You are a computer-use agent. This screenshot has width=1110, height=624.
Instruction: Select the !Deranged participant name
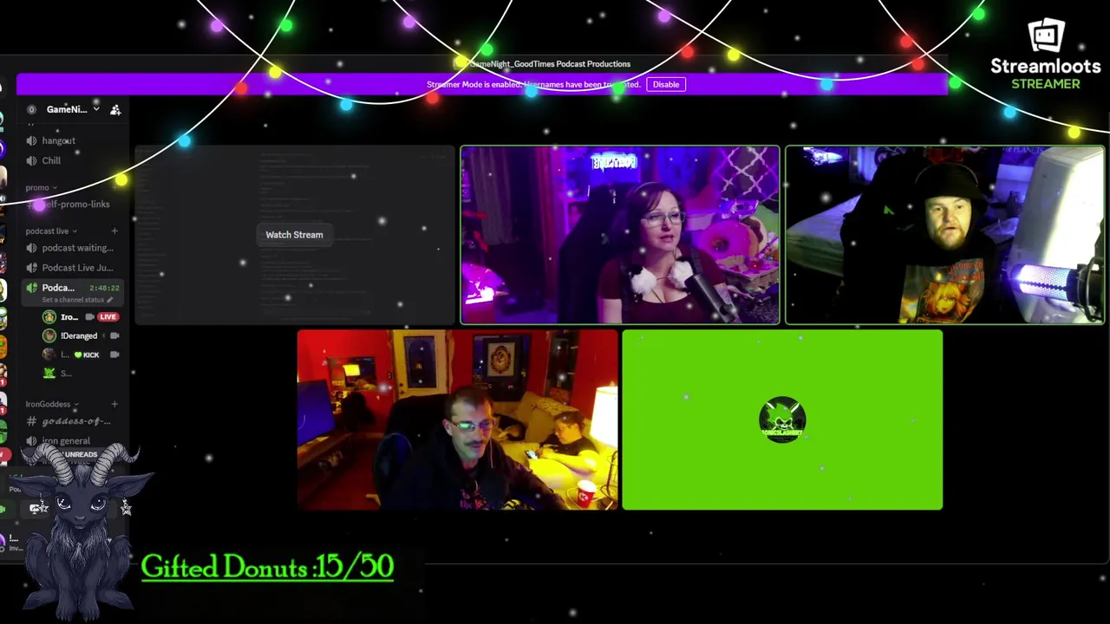[x=79, y=336]
